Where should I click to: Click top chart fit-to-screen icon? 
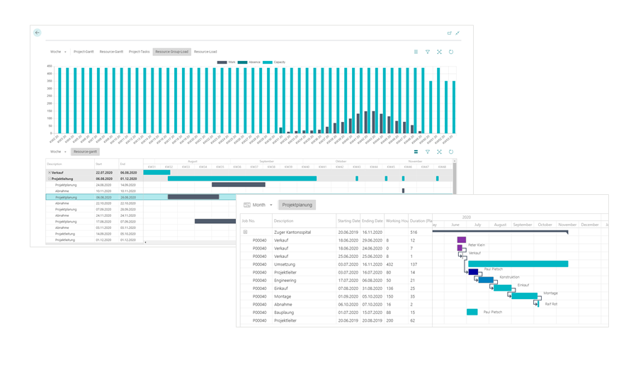point(439,52)
